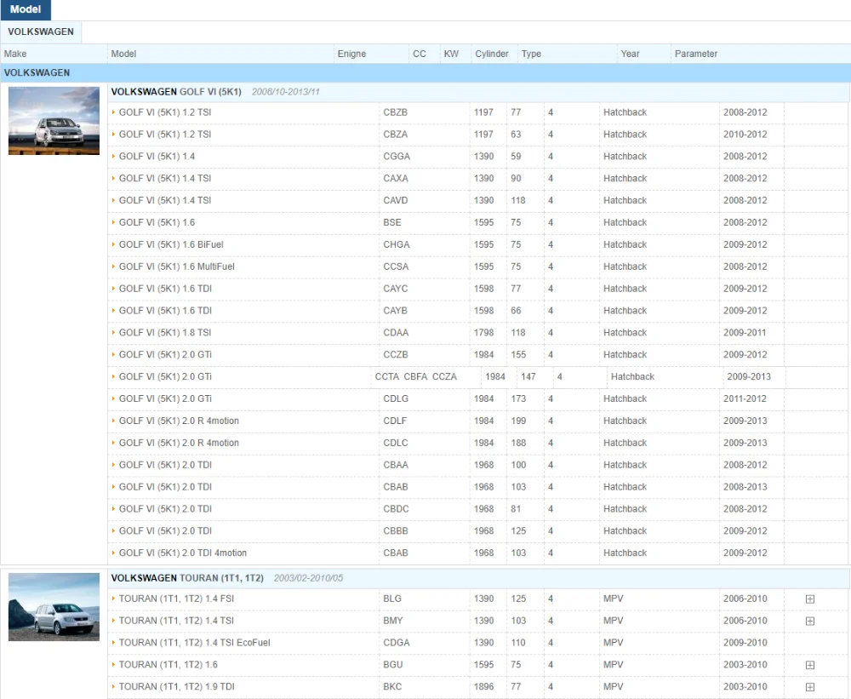Expand parameters for TOURAN 1.6 BGU row

click(x=810, y=665)
